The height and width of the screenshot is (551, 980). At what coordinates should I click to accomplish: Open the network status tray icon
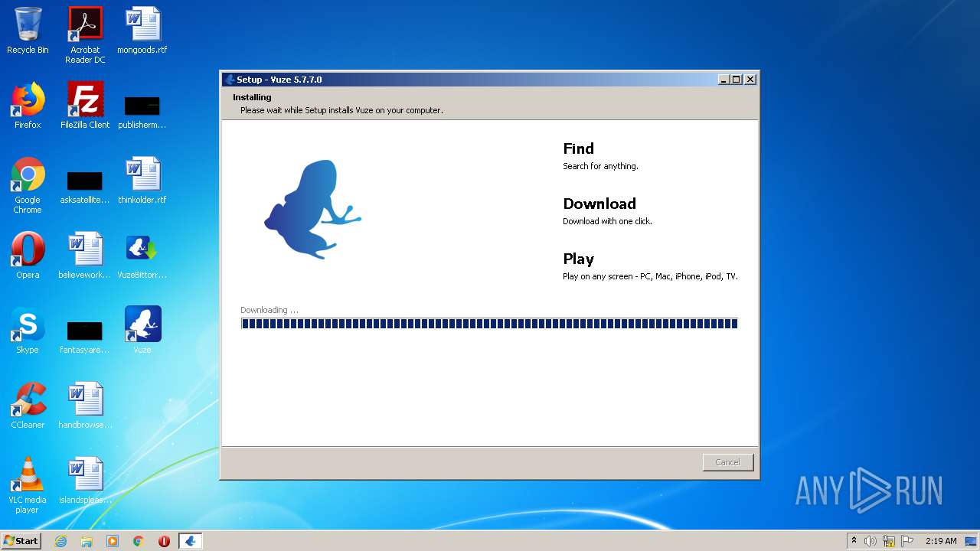click(889, 541)
